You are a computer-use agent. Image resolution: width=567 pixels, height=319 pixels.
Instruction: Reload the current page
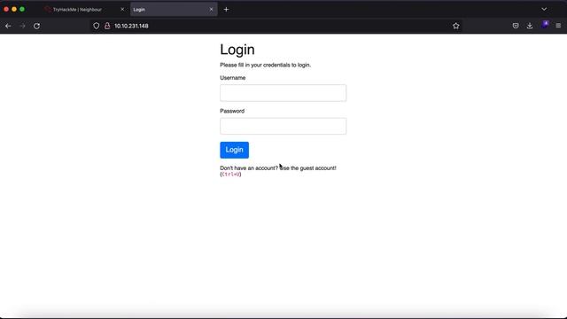(x=36, y=26)
